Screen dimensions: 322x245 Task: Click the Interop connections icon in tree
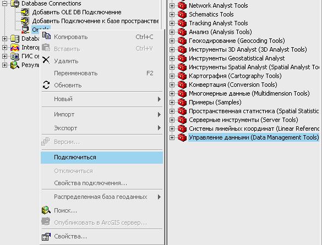tap(15, 47)
